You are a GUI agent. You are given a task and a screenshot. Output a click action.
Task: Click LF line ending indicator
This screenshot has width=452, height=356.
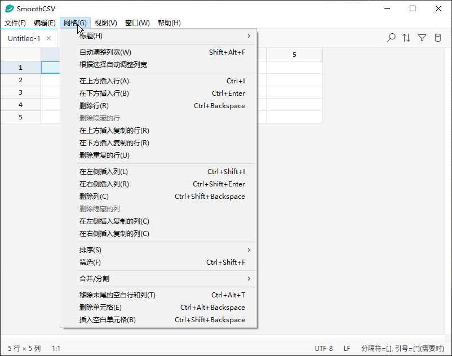click(x=347, y=349)
